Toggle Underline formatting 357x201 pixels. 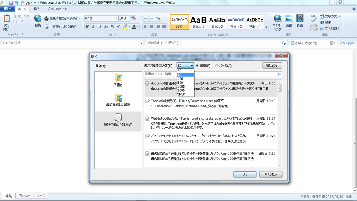[99, 27]
